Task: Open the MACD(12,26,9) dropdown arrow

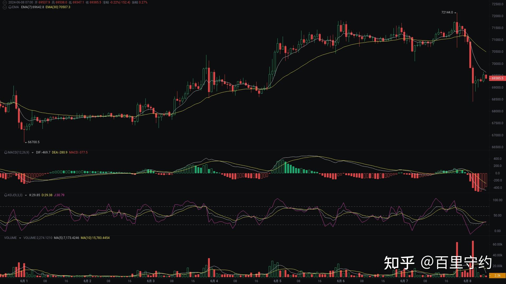Action: [x=32, y=153]
